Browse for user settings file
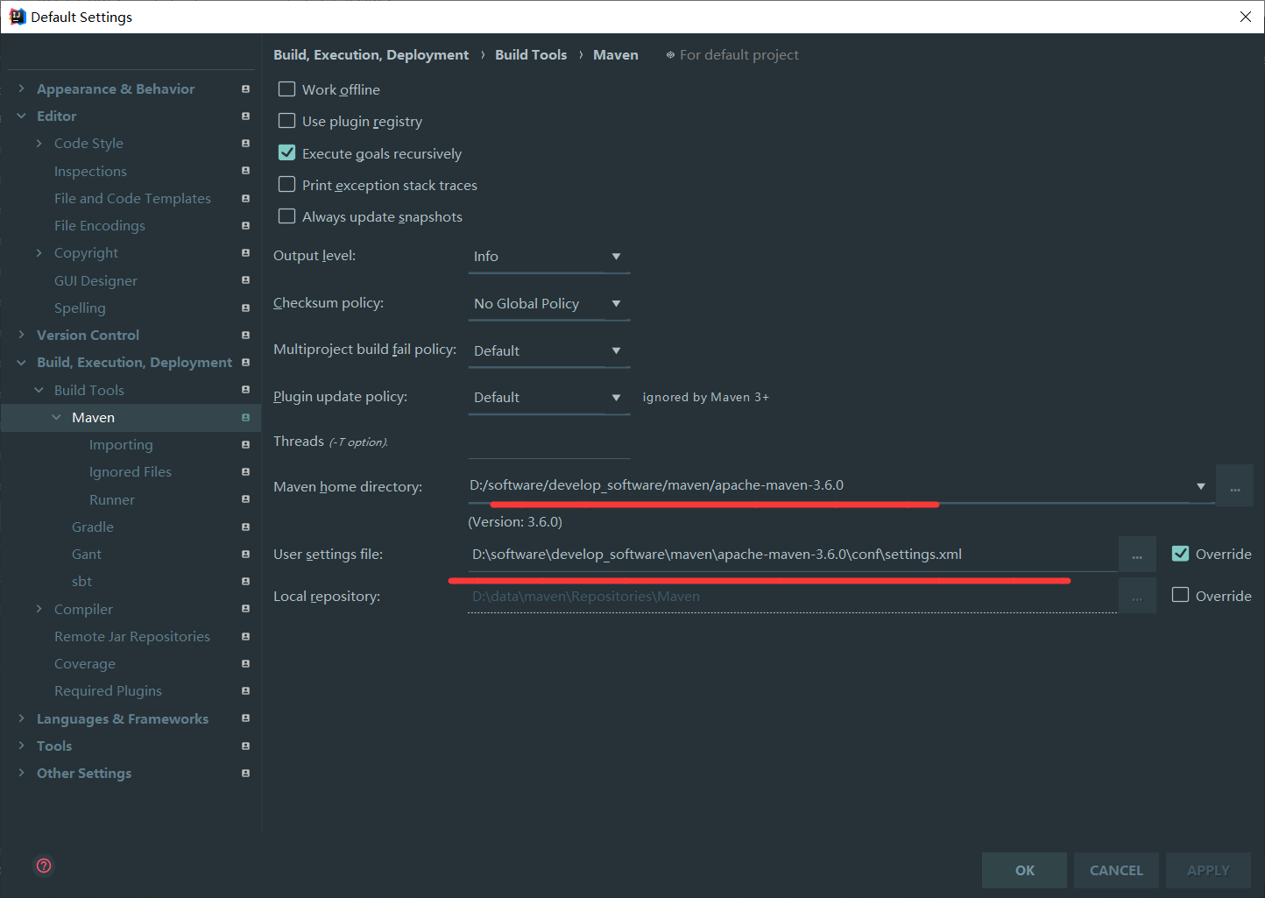This screenshot has width=1265, height=898. [1137, 555]
